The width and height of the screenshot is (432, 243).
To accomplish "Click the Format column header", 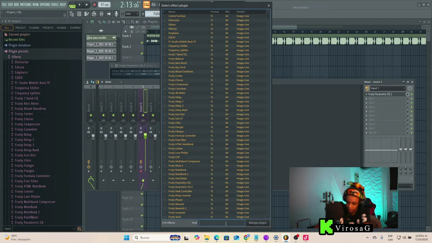I will [x=215, y=12].
